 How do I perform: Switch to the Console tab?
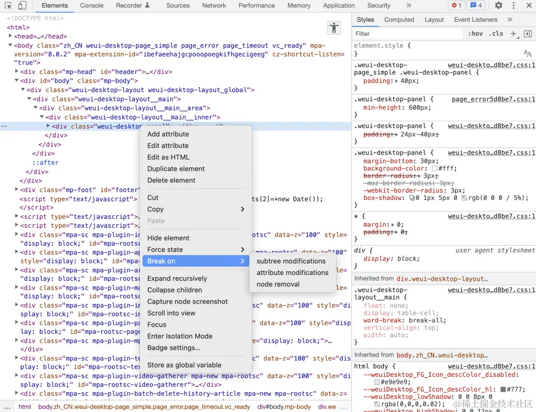point(92,5)
